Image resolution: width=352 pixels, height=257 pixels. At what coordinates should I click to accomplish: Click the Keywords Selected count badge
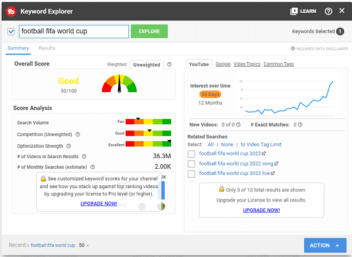[340, 32]
